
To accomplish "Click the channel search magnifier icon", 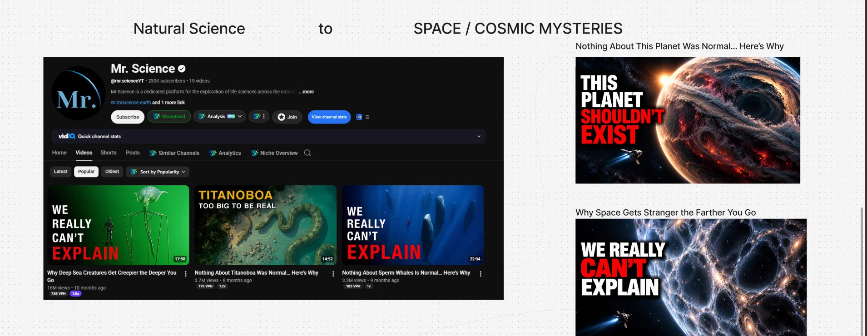I will click(307, 153).
